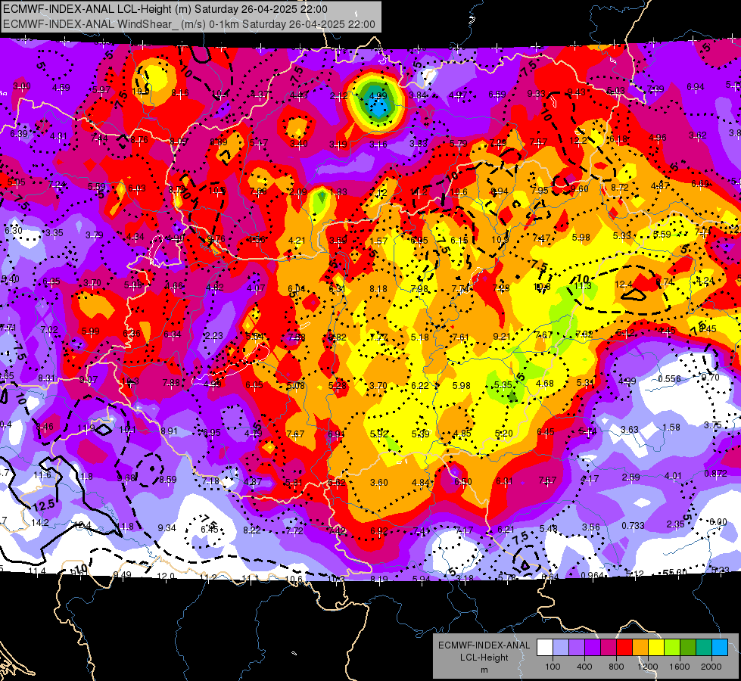Image resolution: width=741 pixels, height=681 pixels.
Task: Pick the vivid violet legend swatch
Action: [x=593, y=648]
